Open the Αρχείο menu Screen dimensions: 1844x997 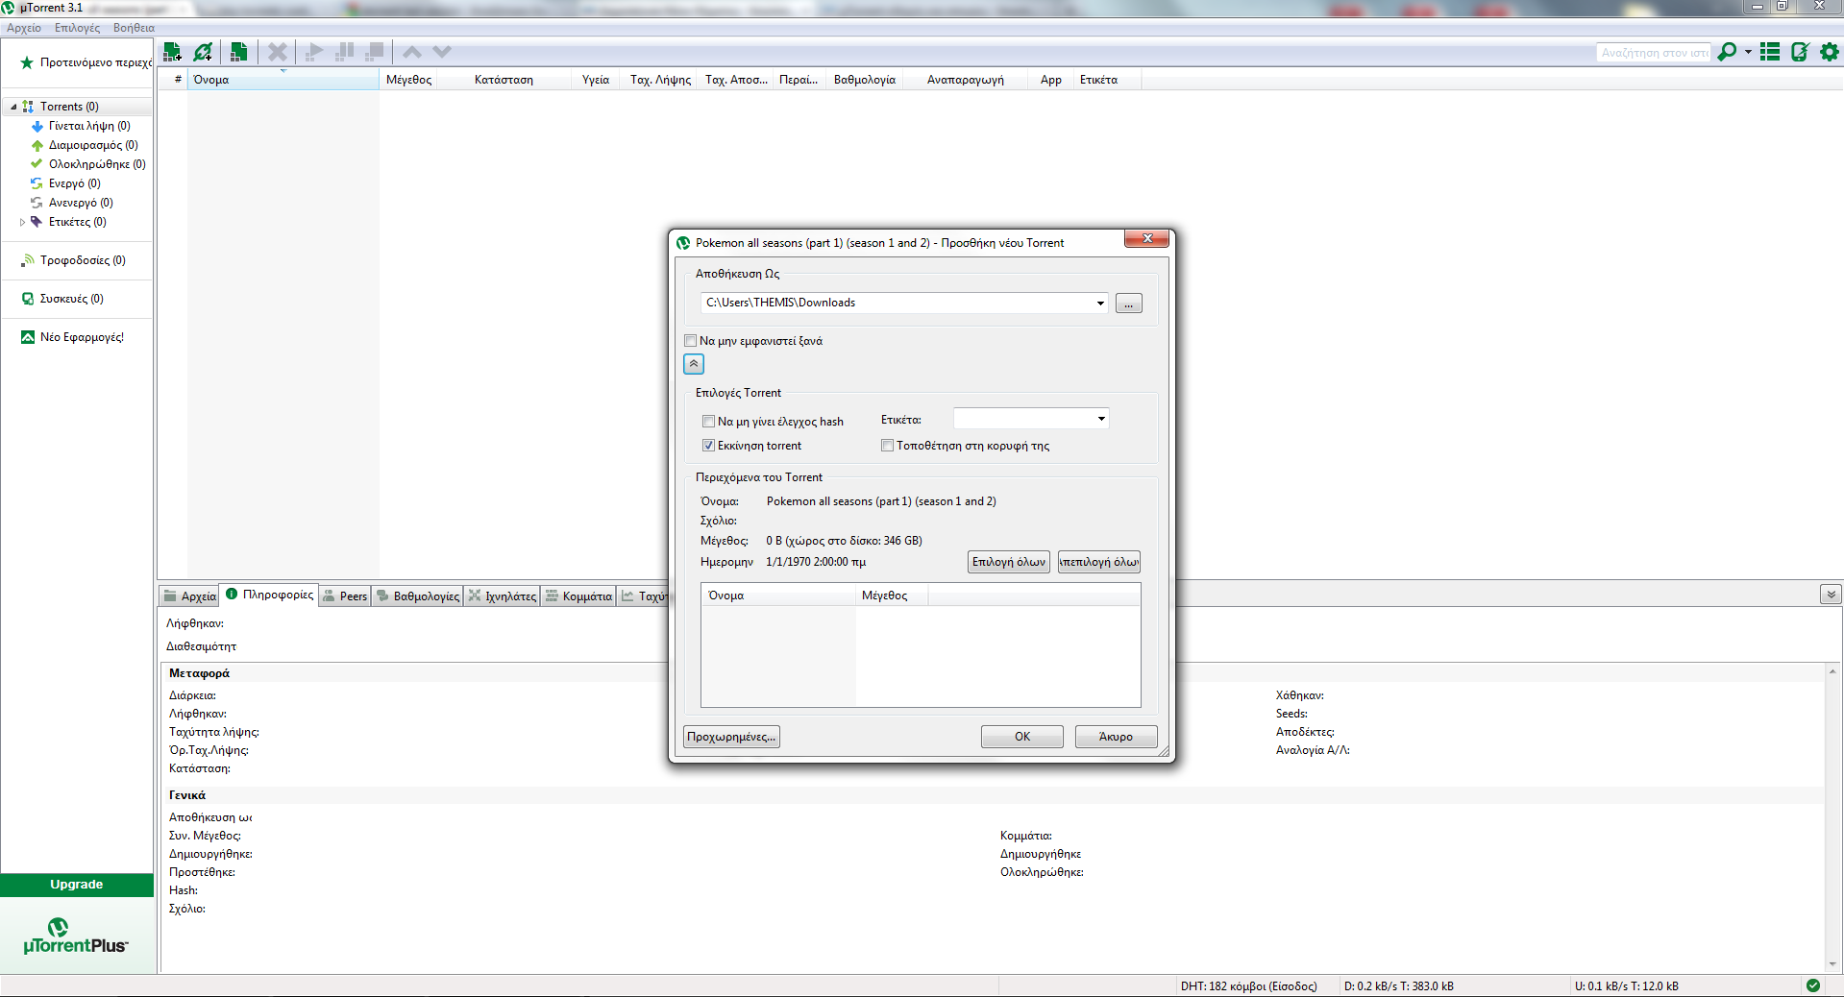point(24,28)
